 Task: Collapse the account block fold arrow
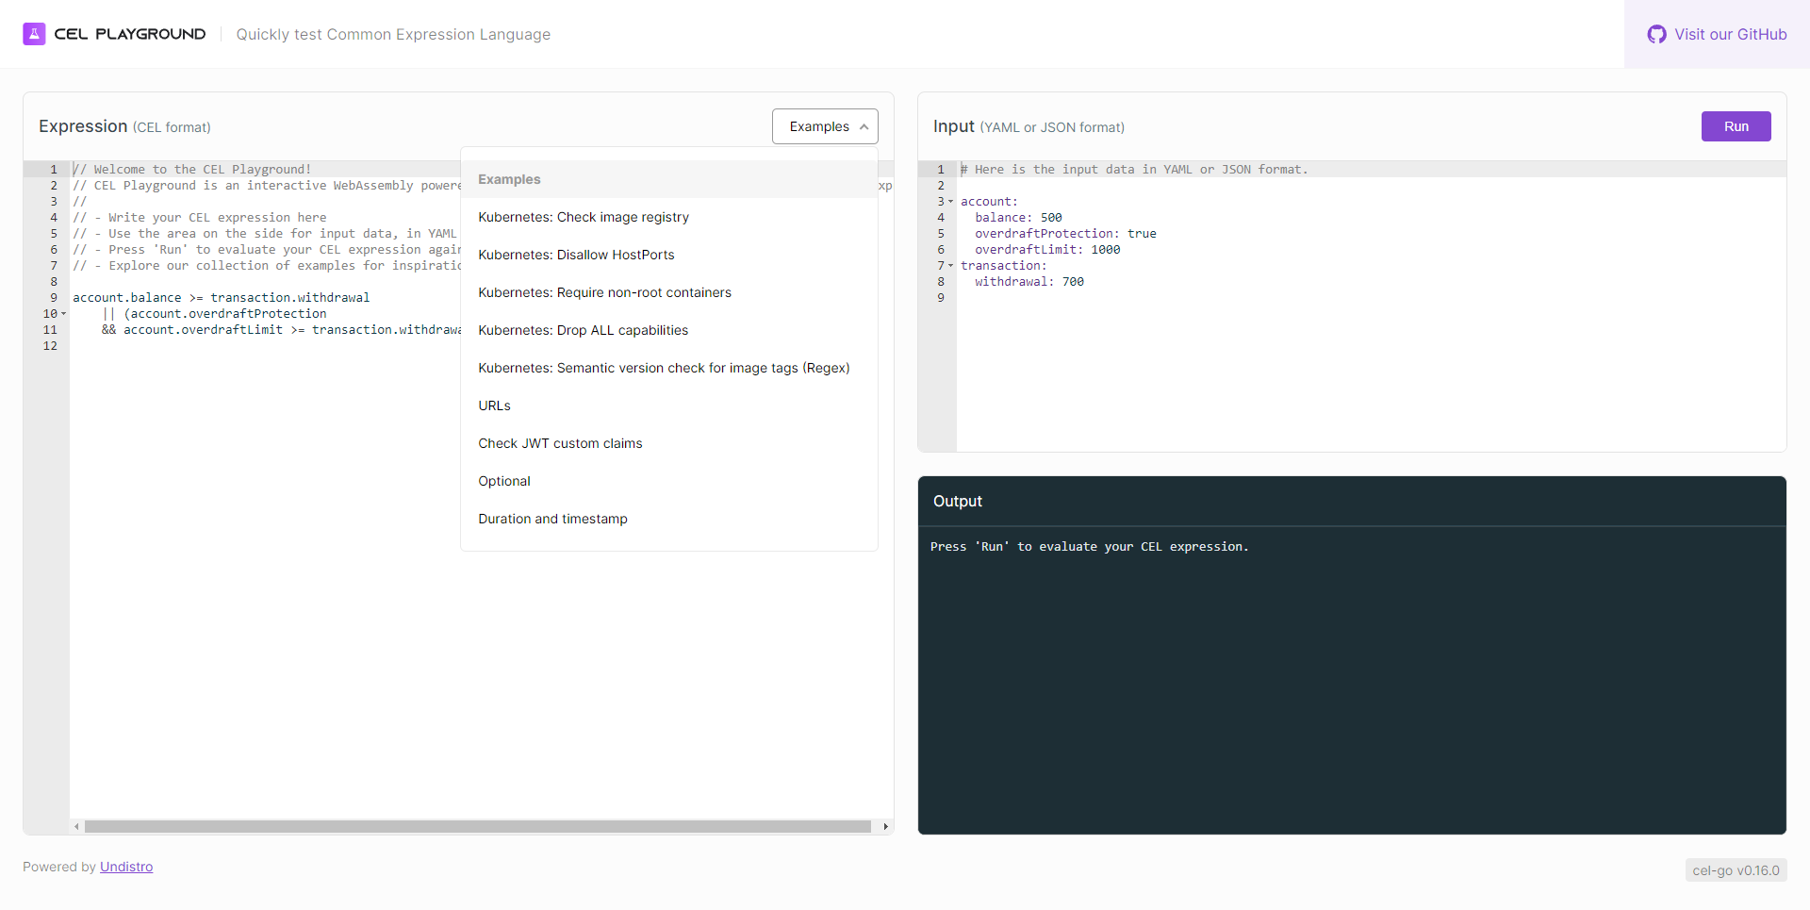pos(950,202)
